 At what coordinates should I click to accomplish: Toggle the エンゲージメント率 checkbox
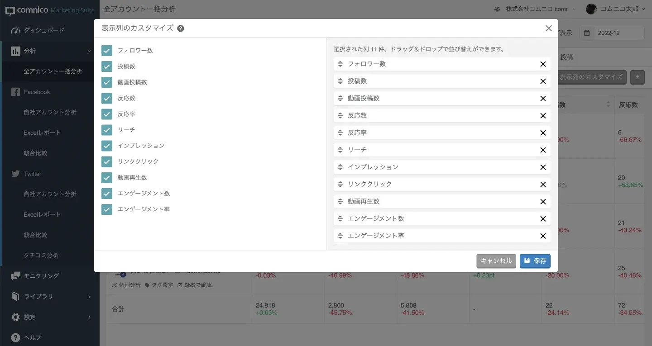click(107, 209)
